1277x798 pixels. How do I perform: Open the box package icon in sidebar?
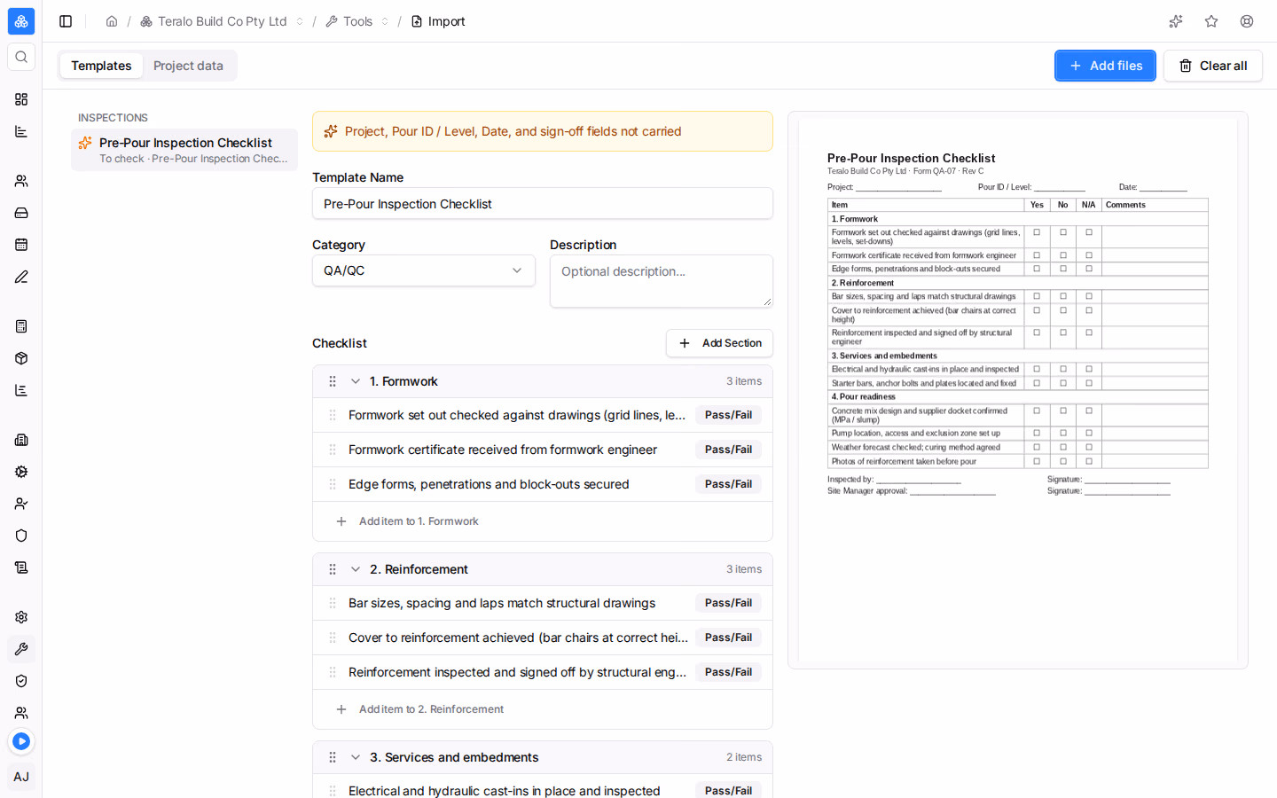coord(21,358)
